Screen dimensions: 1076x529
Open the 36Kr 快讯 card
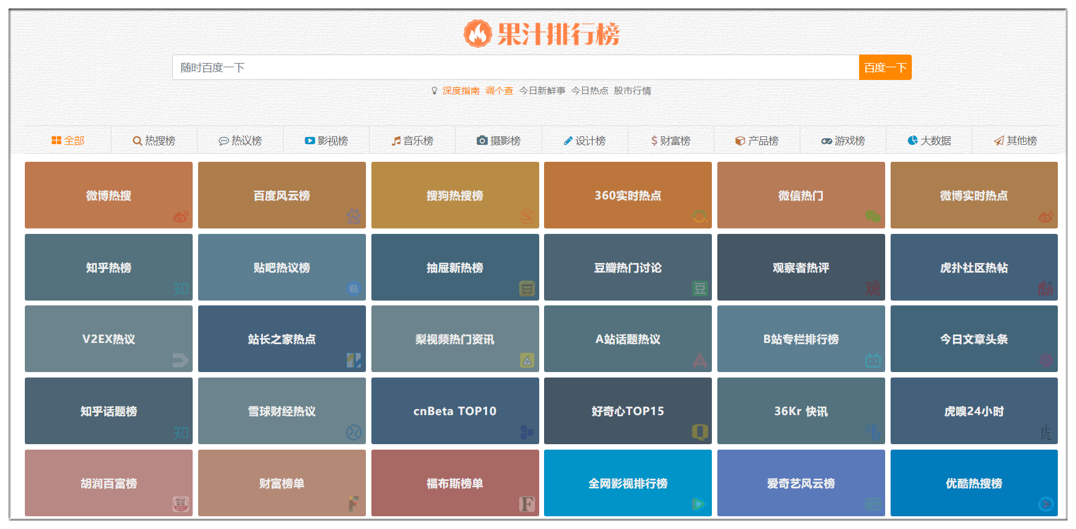(x=801, y=411)
